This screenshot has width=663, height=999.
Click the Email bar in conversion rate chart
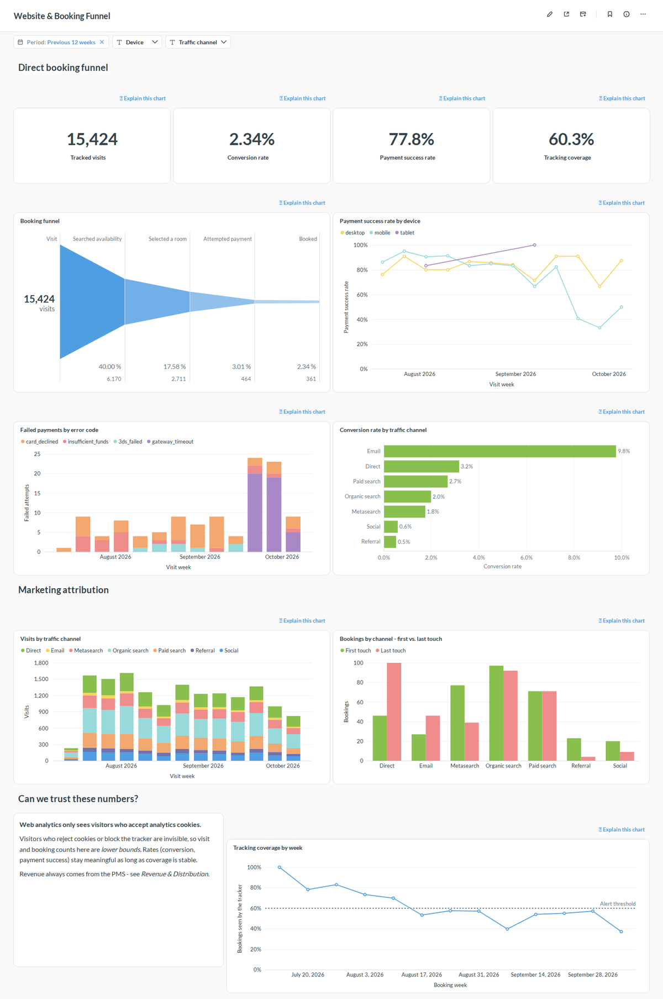click(500, 451)
